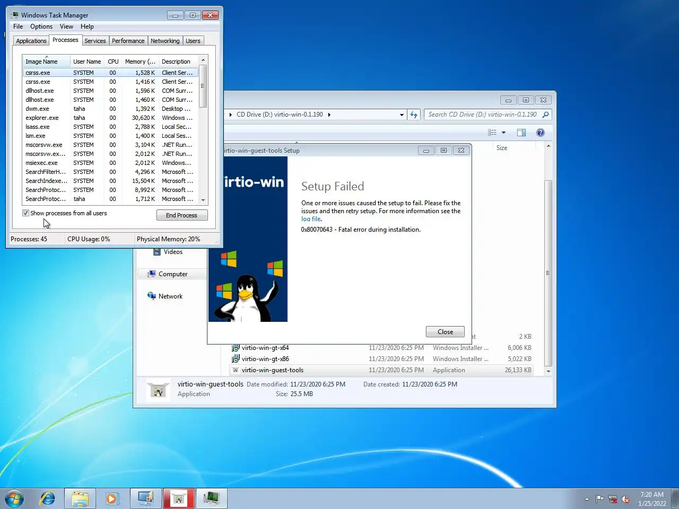The image size is (679, 509).
Task: Select the lsass.exe process row
Action: click(110, 127)
